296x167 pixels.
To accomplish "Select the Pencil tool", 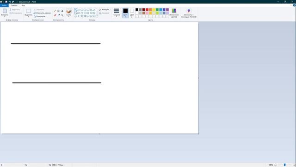I will (x=55, y=11).
